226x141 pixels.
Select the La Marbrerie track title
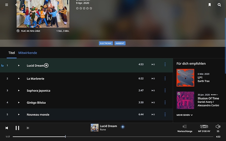(35, 79)
